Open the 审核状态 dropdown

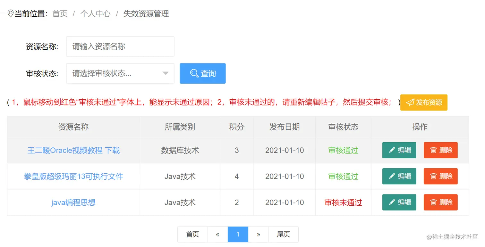[x=120, y=73]
